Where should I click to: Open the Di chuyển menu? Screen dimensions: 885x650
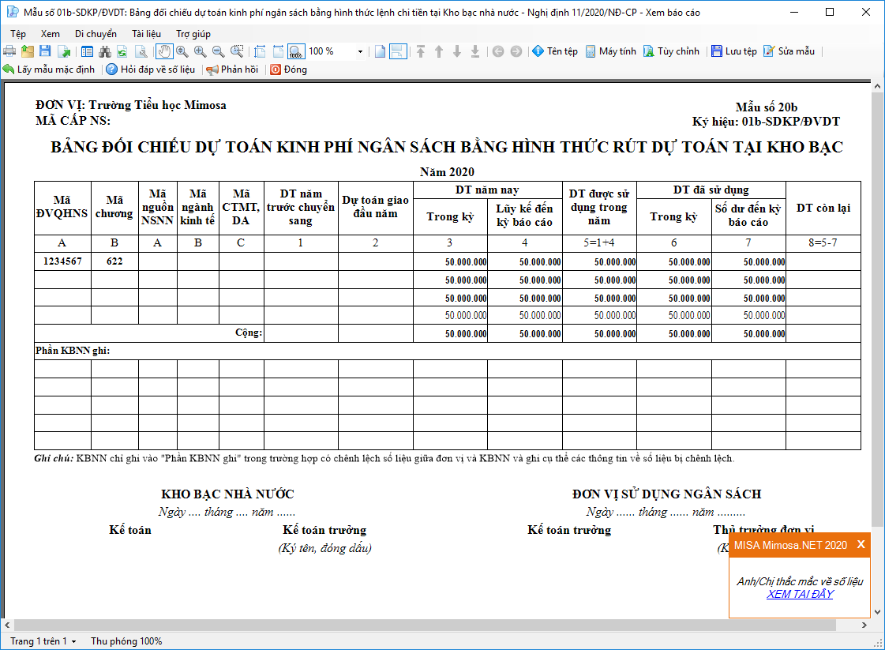(96, 34)
